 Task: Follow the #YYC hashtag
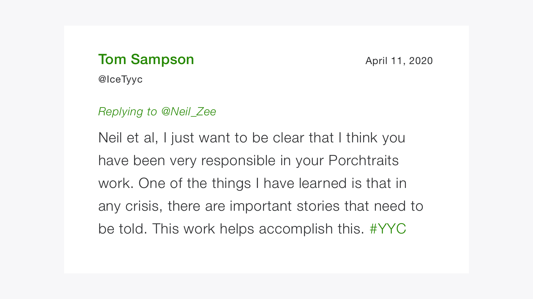[388, 229]
